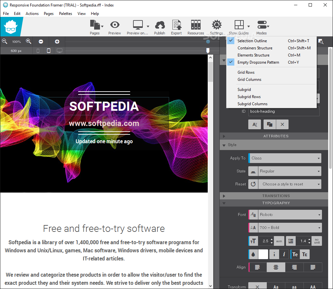
Task: Click the blue breakpoint marker dot
Action: pos(208,42)
